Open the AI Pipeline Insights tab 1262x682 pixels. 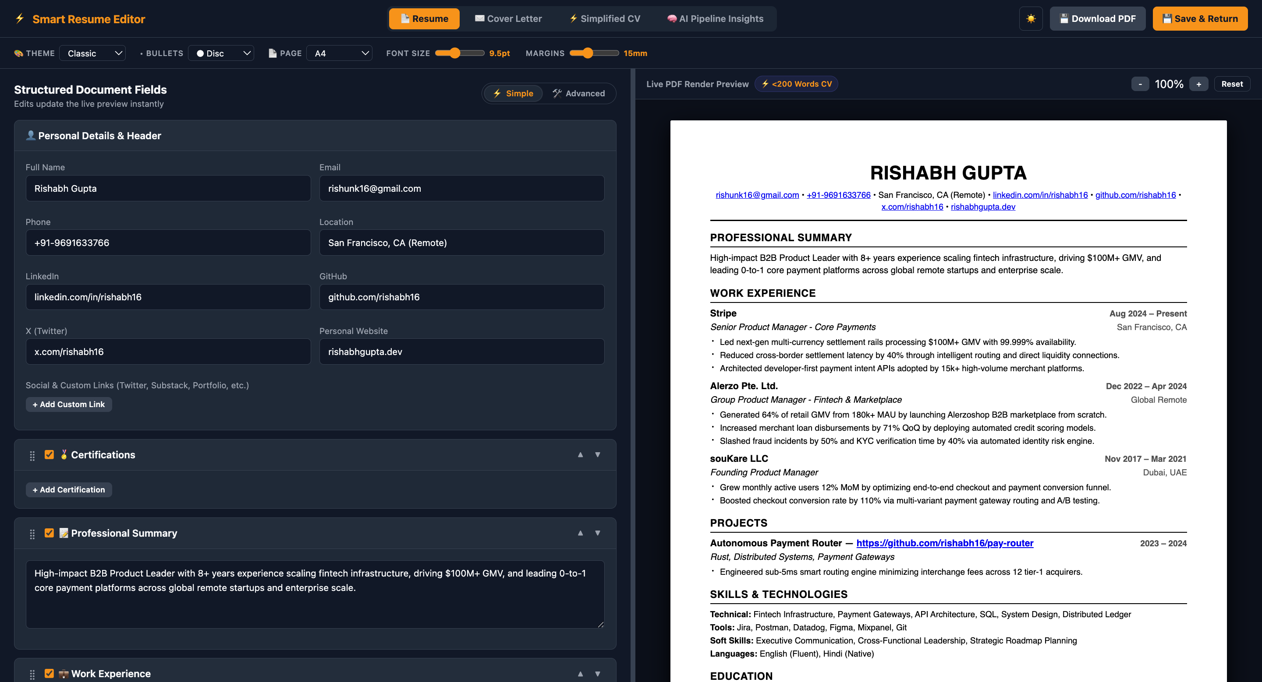pyautogui.click(x=715, y=18)
